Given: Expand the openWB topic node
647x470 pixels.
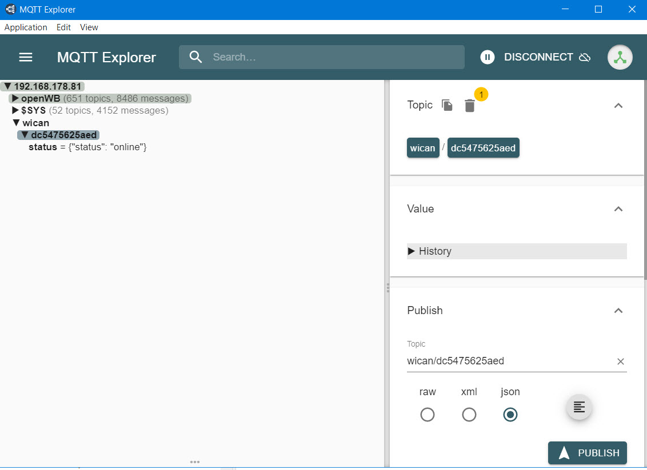Looking at the screenshot, I should click(15, 98).
